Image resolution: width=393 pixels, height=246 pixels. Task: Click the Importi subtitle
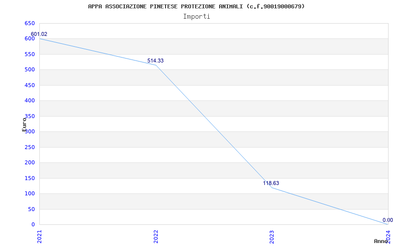pos(196,17)
